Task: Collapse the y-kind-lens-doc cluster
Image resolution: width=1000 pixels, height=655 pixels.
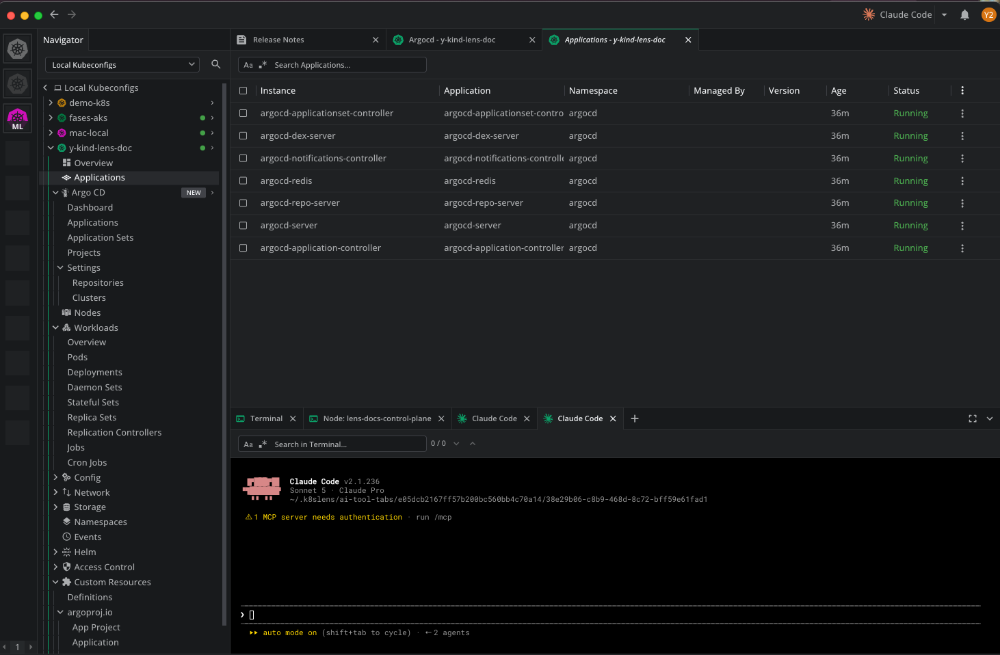Action: click(x=51, y=148)
